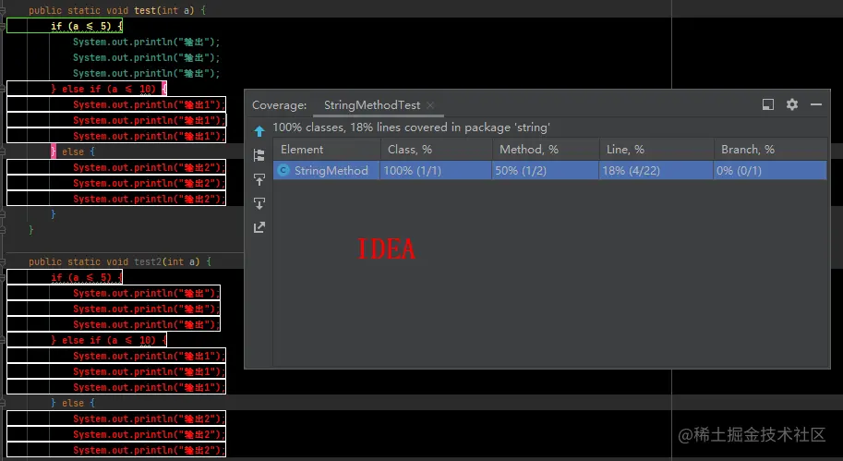Select the StringMethod row name

331,171
